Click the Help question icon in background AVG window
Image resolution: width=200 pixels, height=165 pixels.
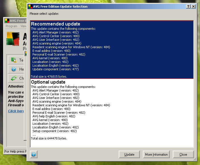click(x=14, y=69)
